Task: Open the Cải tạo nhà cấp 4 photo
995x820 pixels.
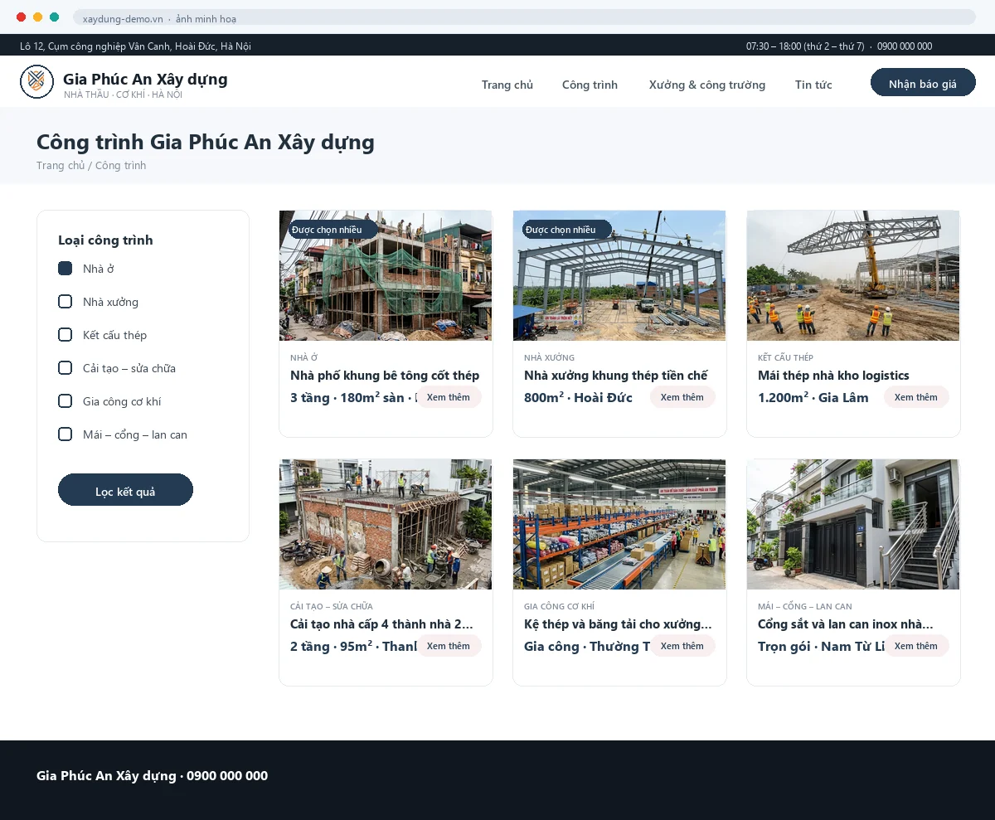Action: 386,524
